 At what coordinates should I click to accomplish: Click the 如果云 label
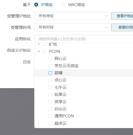(61, 94)
